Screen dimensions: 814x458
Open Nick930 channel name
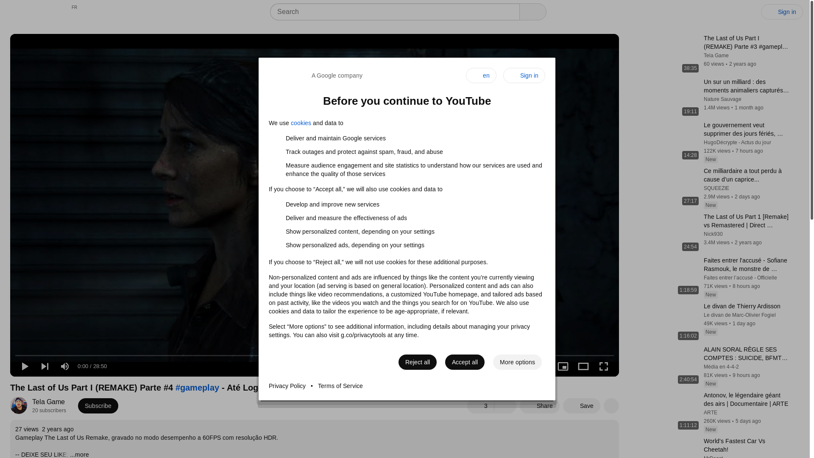point(713,234)
